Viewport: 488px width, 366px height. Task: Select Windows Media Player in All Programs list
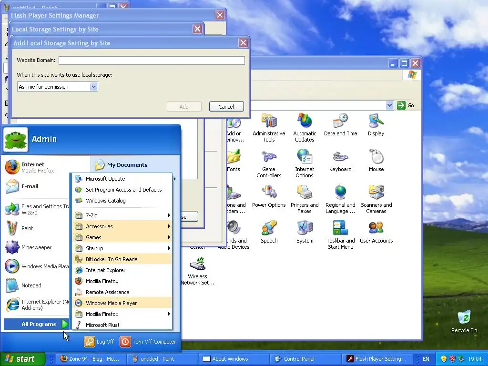[x=122, y=303]
